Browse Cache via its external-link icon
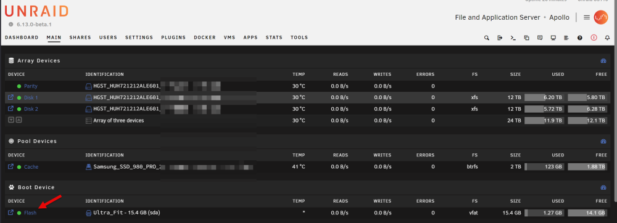 click(x=11, y=166)
